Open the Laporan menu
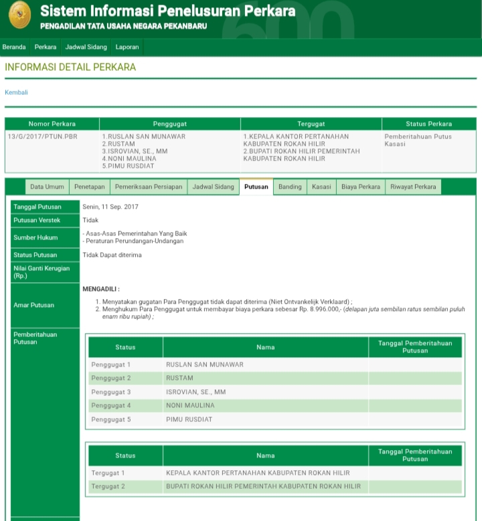 pos(127,47)
